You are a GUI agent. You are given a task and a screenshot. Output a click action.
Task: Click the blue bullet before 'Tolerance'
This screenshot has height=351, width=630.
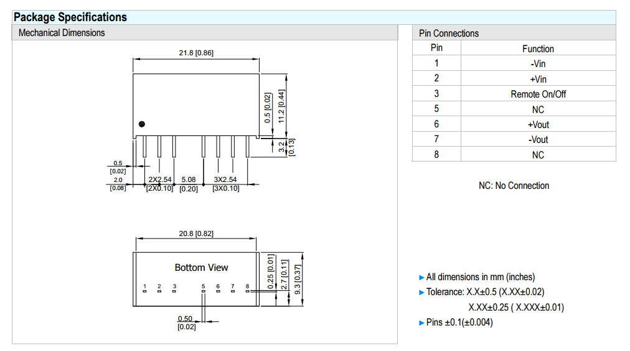[x=421, y=292]
